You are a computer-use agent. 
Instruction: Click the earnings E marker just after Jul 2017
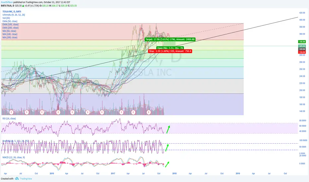pyautogui.click(x=149, y=113)
